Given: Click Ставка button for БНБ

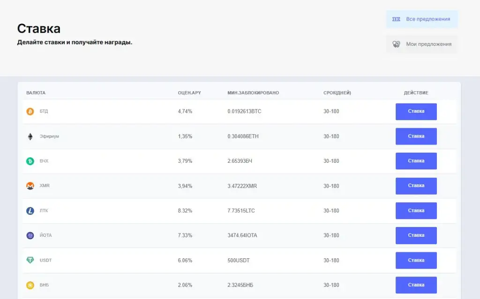Looking at the screenshot, I should click(416, 285).
